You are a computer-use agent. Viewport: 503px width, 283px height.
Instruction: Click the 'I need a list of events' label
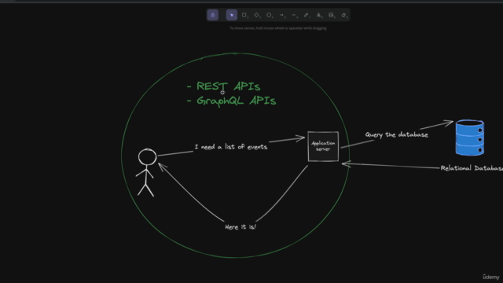(230, 147)
